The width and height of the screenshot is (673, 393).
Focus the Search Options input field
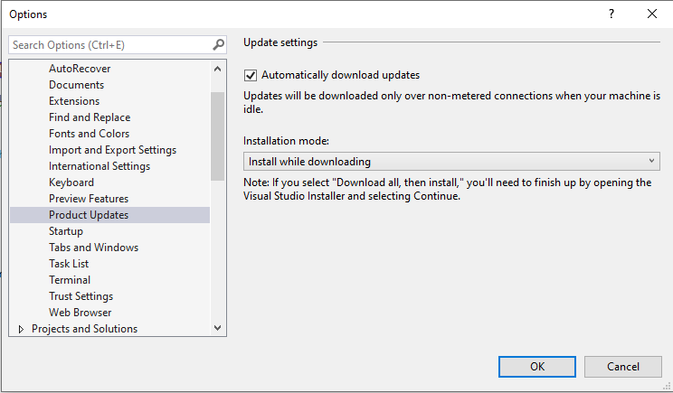pos(110,45)
